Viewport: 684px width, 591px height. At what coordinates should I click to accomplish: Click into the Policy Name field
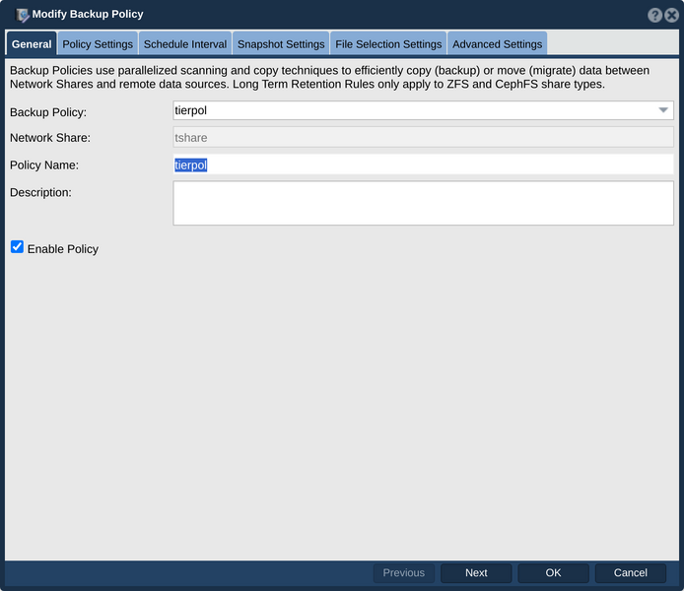(423, 164)
